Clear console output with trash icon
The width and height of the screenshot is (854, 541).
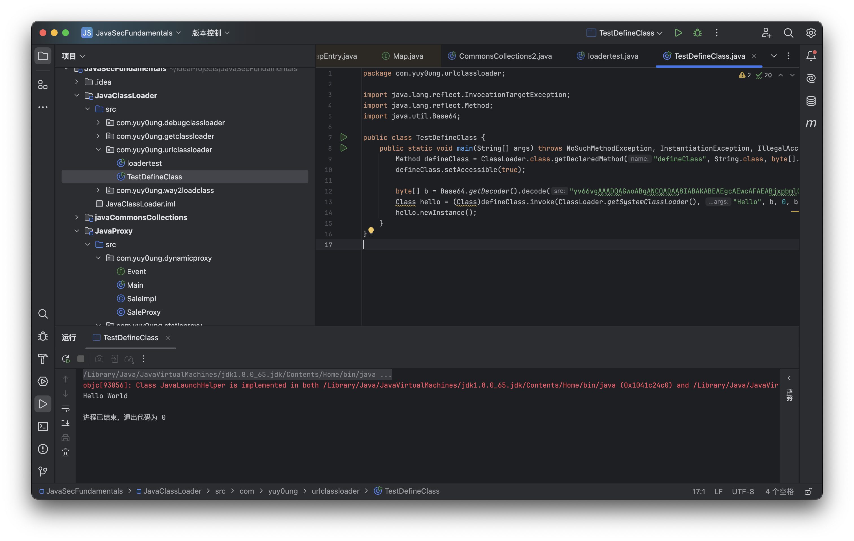(x=66, y=452)
